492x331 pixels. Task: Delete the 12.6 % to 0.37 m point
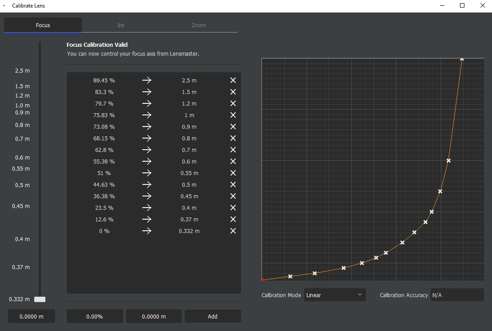pyautogui.click(x=233, y=220)
